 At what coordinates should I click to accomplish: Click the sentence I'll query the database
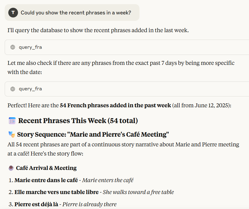tap(98, 30)
